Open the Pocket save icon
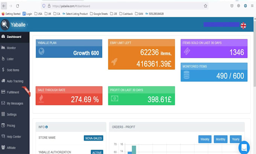Screen dimensions: 256x154 232,6
